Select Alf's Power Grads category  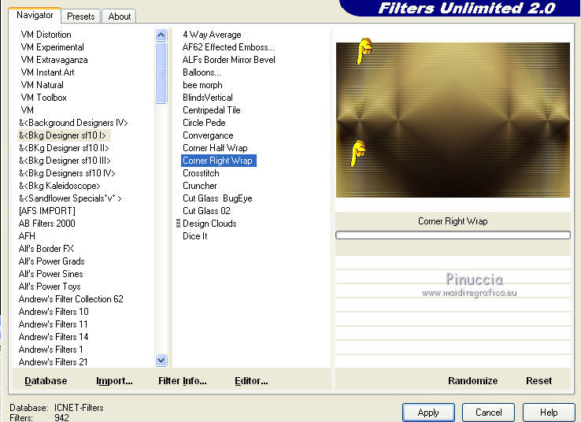(x=51, y=261)
